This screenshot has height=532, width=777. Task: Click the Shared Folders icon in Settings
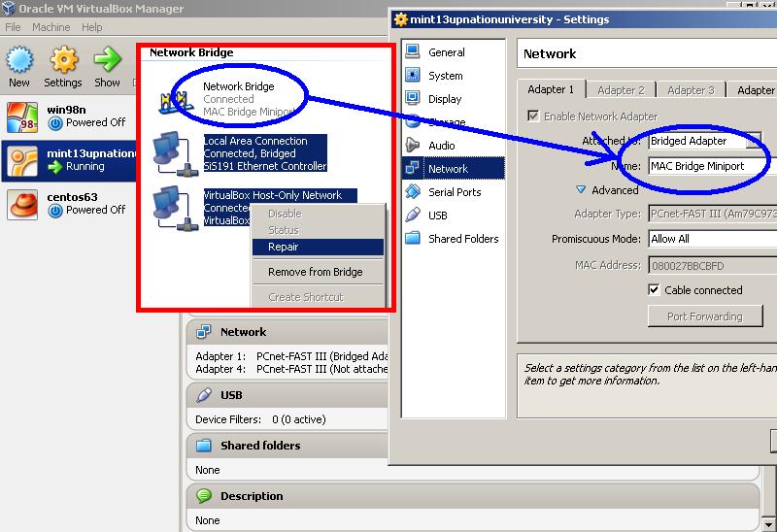point(413,238)
